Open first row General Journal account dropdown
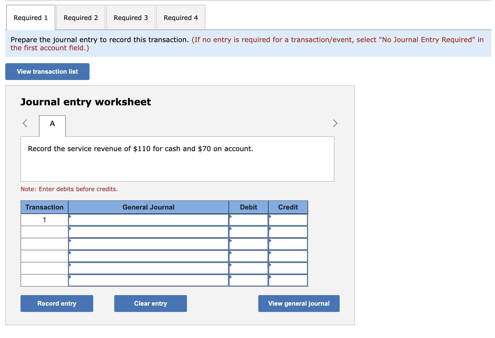This screenshot has width=495, height=338. pos(148,220)
